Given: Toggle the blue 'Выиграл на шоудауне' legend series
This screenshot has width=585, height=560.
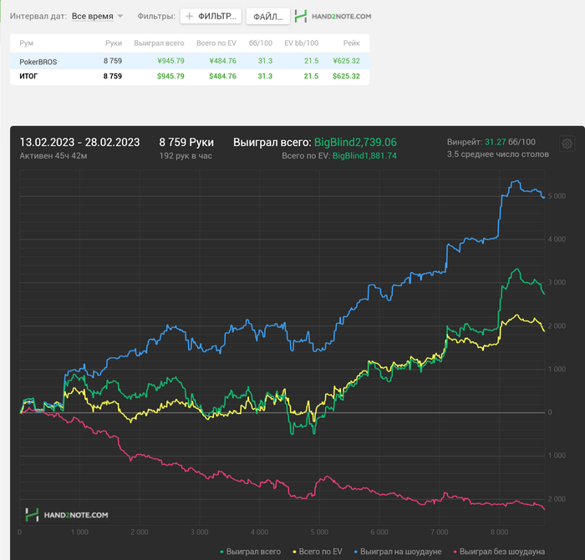Looking at the screenshot, I should [x=398, y=552].
